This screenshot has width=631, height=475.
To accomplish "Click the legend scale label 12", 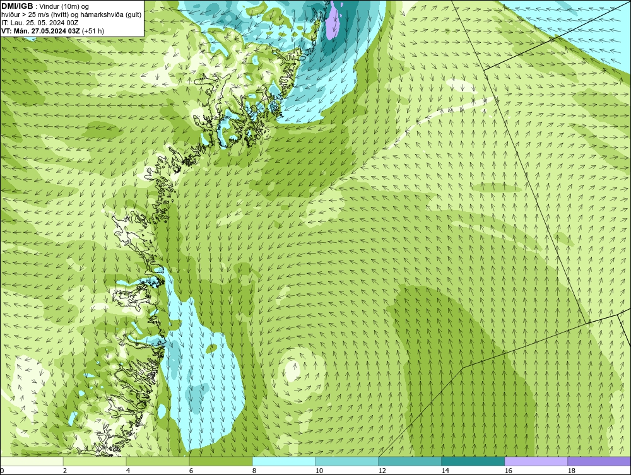I will (x=382, y=471).
